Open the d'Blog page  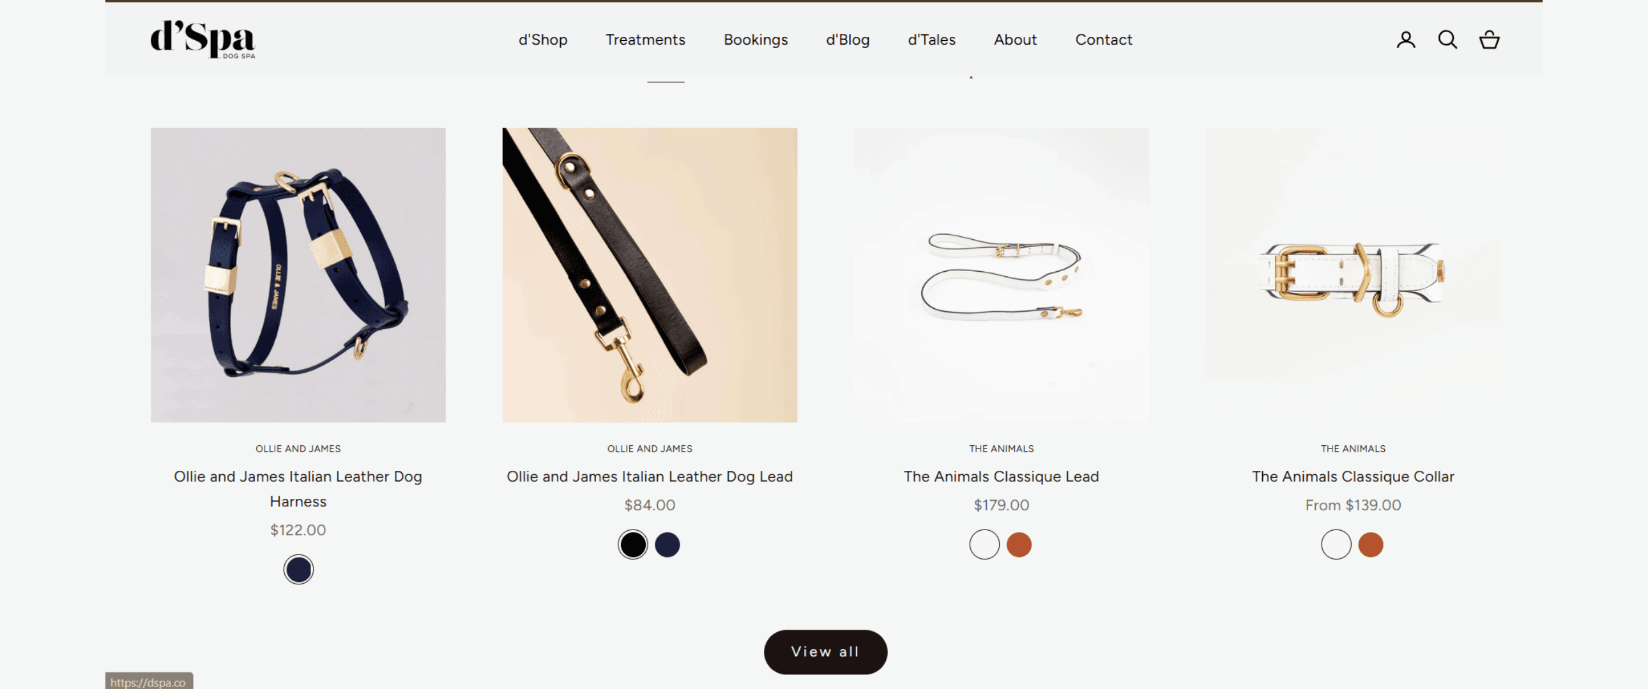848,40
